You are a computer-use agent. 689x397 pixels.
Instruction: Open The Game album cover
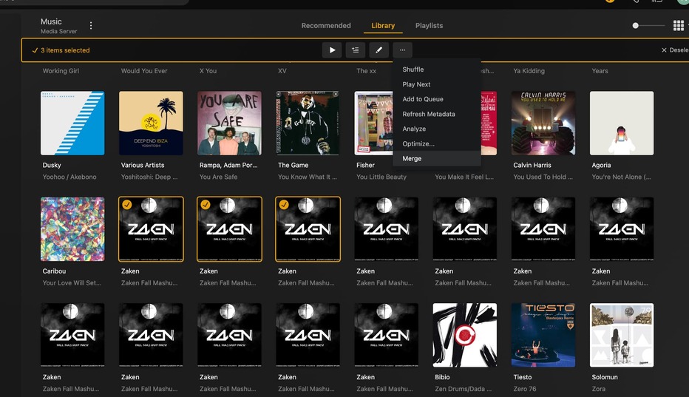(308, 123)
